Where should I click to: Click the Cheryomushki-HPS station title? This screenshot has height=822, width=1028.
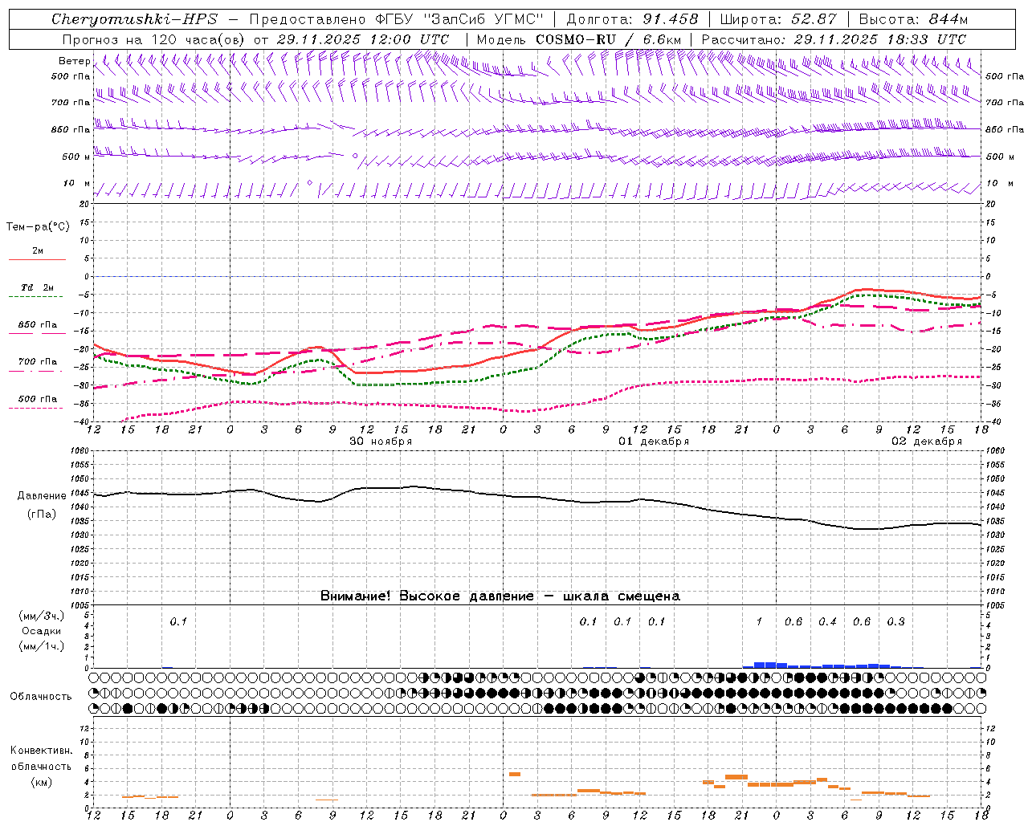coord(134,19)
